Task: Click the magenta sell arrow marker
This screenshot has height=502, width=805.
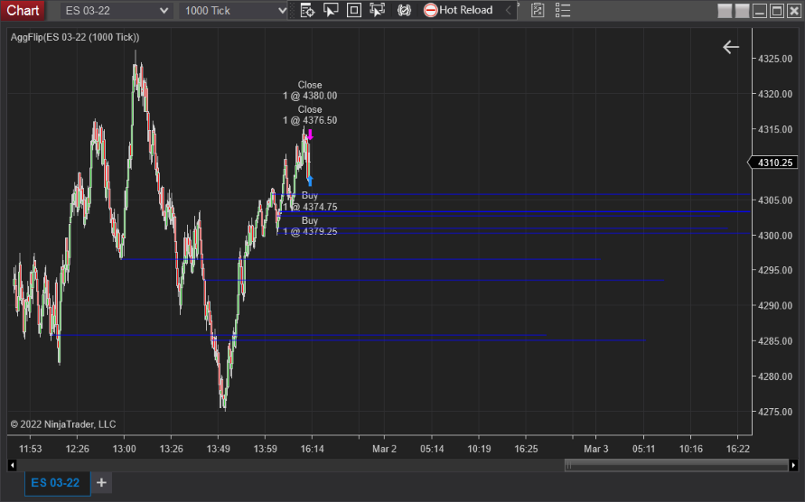Action: click(310, 135)
